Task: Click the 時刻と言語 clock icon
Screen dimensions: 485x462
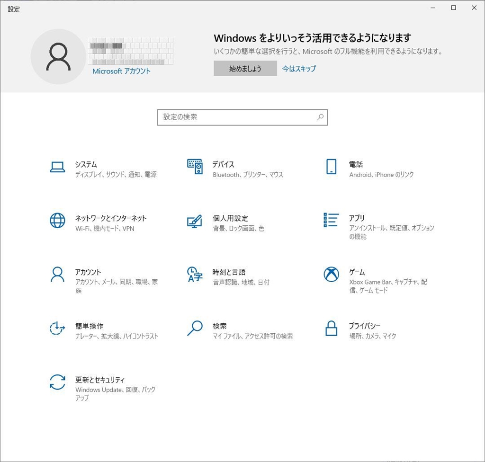Action: tap(195, 275)
